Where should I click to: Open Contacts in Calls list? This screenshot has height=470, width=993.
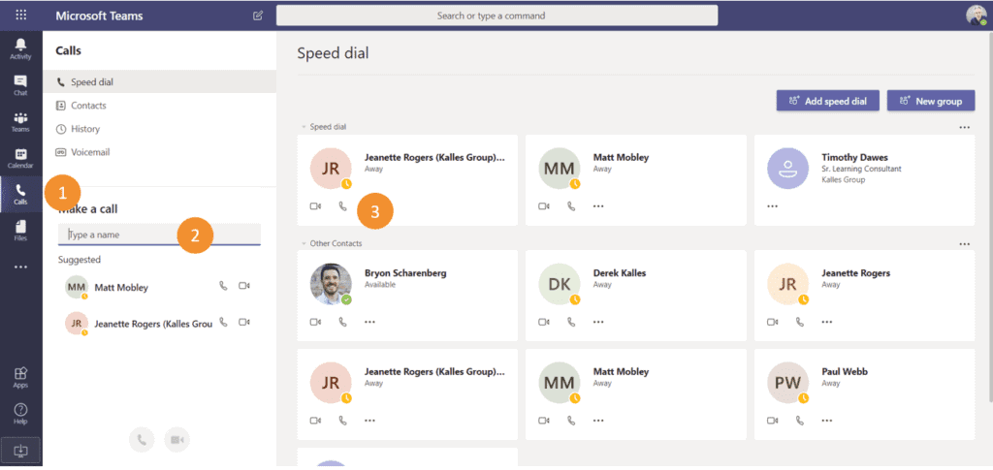[160, 106]
